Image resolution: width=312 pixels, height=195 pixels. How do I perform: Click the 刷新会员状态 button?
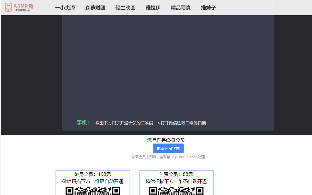[168, 149]
